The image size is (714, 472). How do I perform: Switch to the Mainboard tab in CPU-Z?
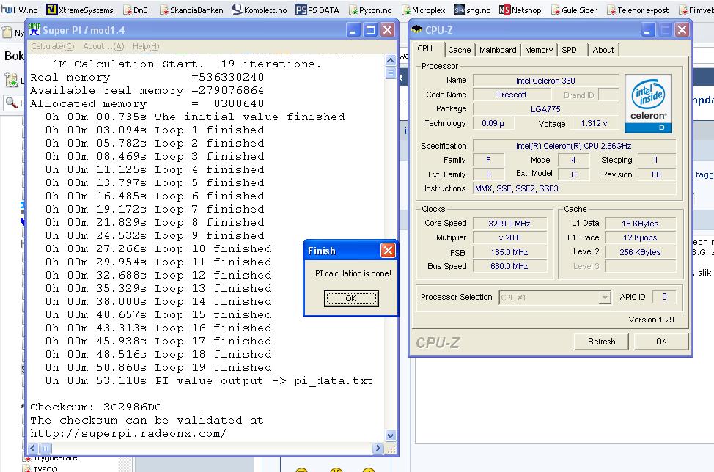pyautogui.click(x=498, y=50)
